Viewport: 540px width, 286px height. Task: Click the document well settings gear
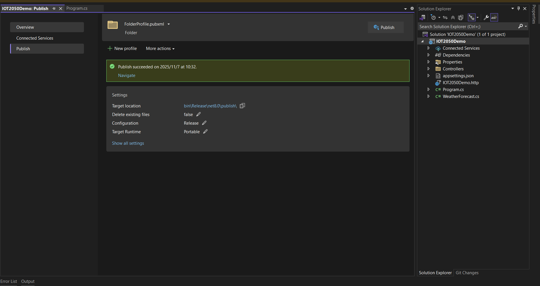click(412, 9)
